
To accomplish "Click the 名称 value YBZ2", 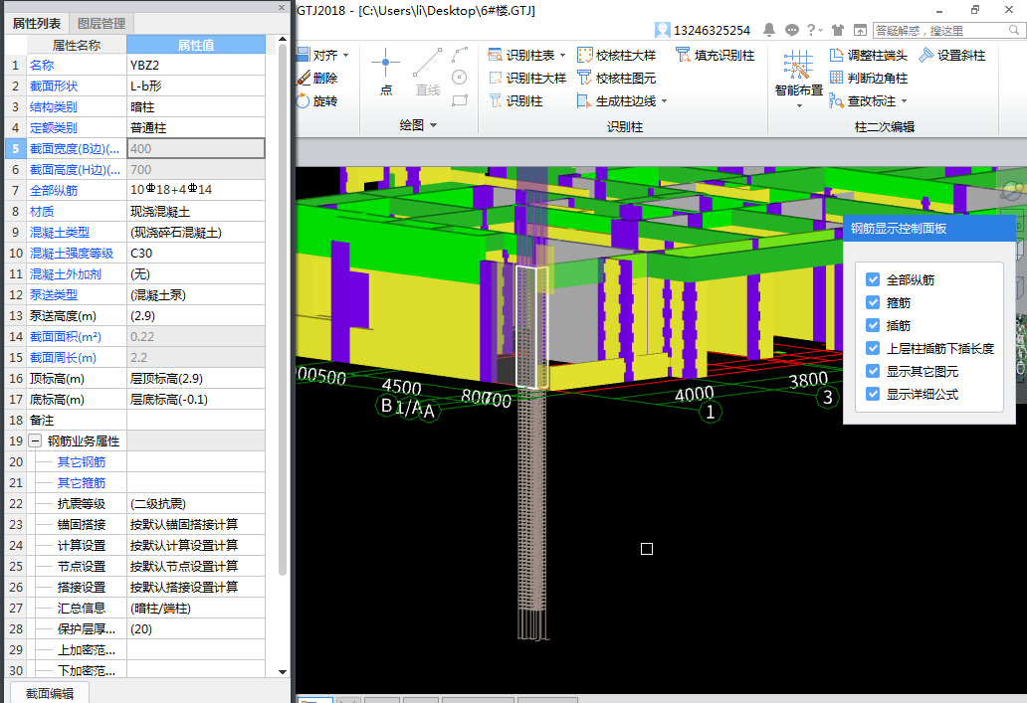I will coord(196,65).
